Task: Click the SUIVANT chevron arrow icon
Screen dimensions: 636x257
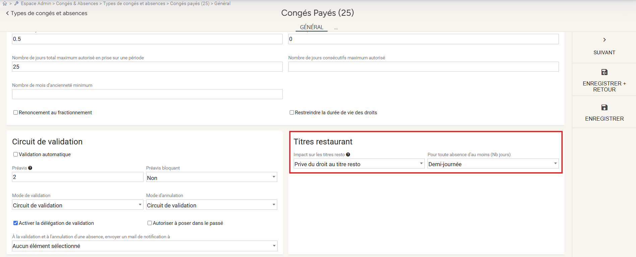Action: 604,40
